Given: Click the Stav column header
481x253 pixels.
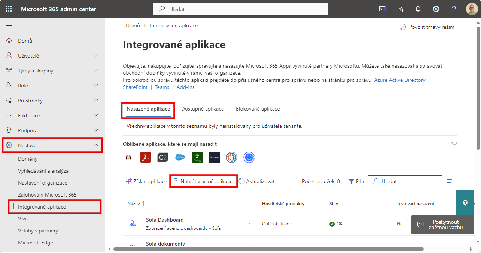Looking at the screenshot, I should click(334, 204).
